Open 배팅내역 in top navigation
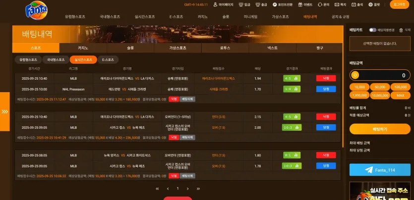Image resolution: width=414 pixels, height=200 pixels. click(x=310, y=17)
